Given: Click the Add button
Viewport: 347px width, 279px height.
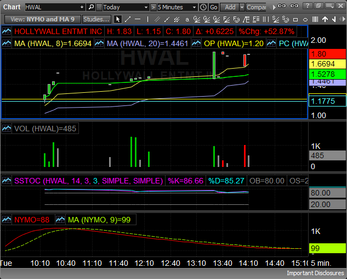Looking at the screenshot, I should click(230, 7).
